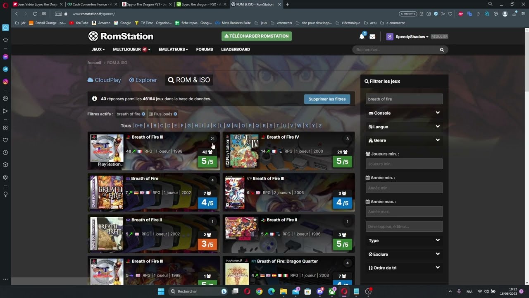Viewport: 529px width, 298px height.
Task: Click the snapshot camera icon in address bar
Action: (429, 14)
